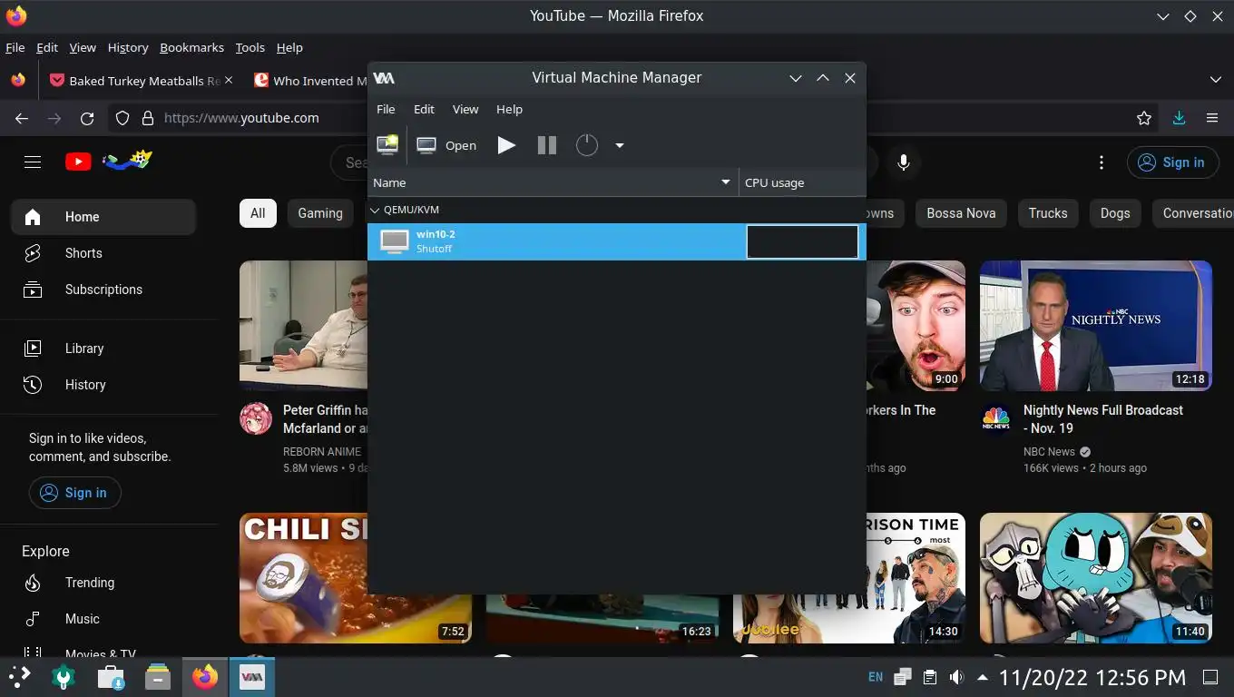
Task: Open Edit menu in Virtual Machine Manager
Action: tap(424, 109)
